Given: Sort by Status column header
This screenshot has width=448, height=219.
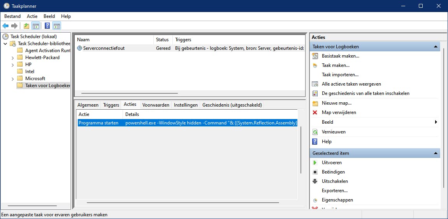Looking at the screenshot, I should (x=163, y=40).
